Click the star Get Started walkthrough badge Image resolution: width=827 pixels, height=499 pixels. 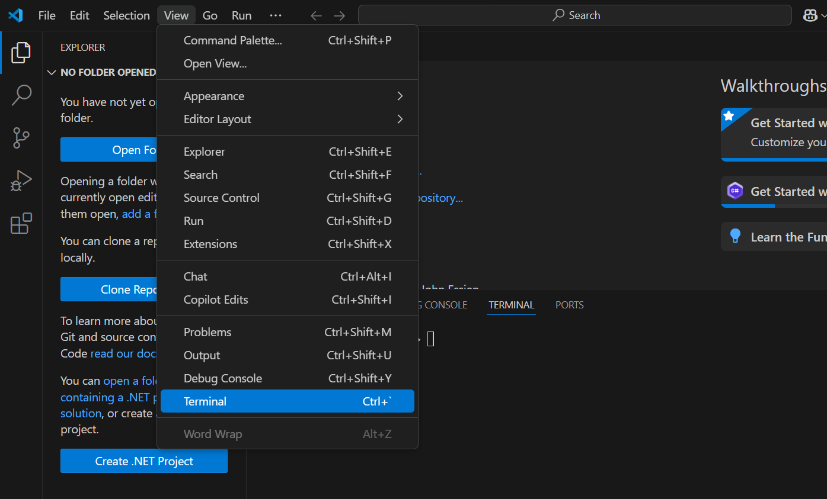[729, 116]
